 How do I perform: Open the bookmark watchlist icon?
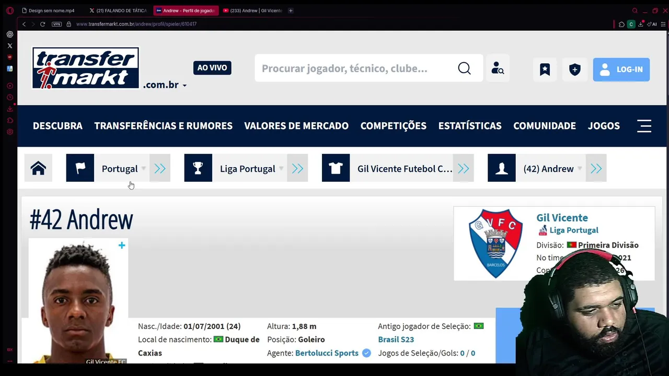(545, 69)
